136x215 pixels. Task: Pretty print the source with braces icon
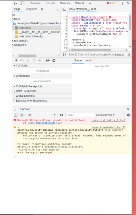pos(64,55)
